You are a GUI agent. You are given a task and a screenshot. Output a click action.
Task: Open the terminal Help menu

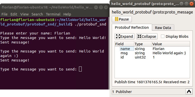click(67, 14)
